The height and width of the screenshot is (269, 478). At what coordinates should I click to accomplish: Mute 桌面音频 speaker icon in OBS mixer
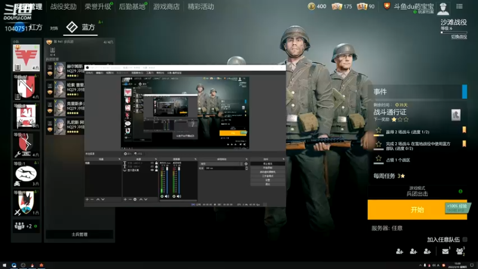pyautogui.click(x=179, y=197)
